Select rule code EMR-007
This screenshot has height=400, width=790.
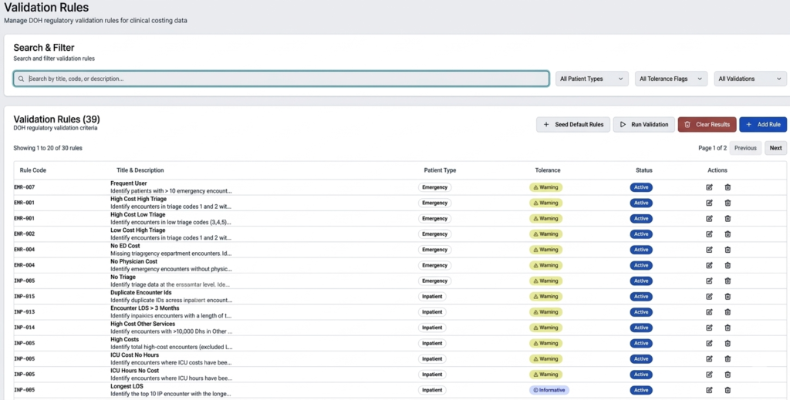[x=24, y=187]
